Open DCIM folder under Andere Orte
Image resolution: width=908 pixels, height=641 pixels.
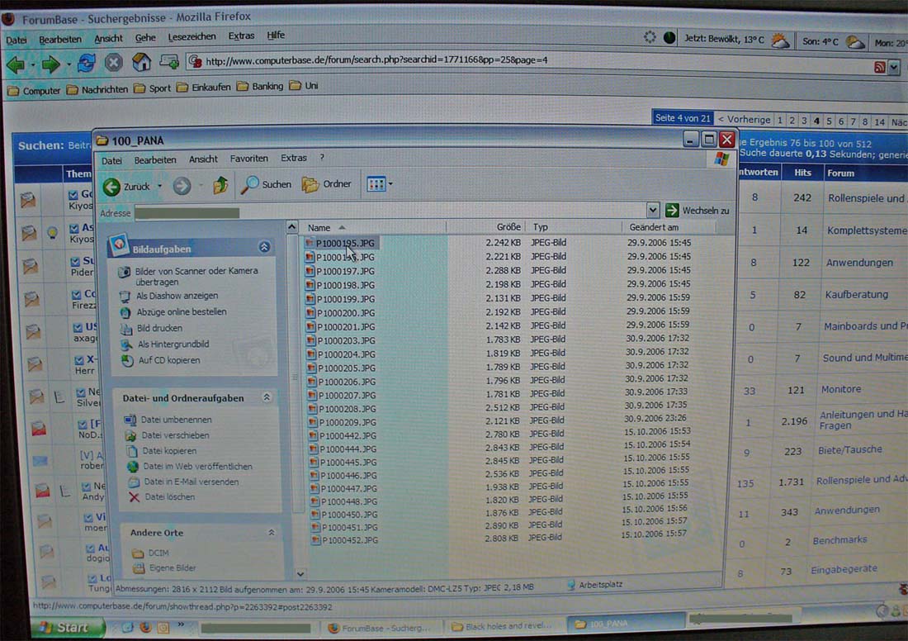pos(150,553)
